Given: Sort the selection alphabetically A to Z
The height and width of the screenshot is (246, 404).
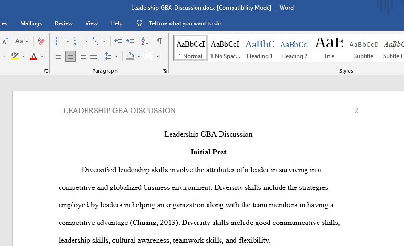Looking at the screenshot, I should (x=145, y=41).
